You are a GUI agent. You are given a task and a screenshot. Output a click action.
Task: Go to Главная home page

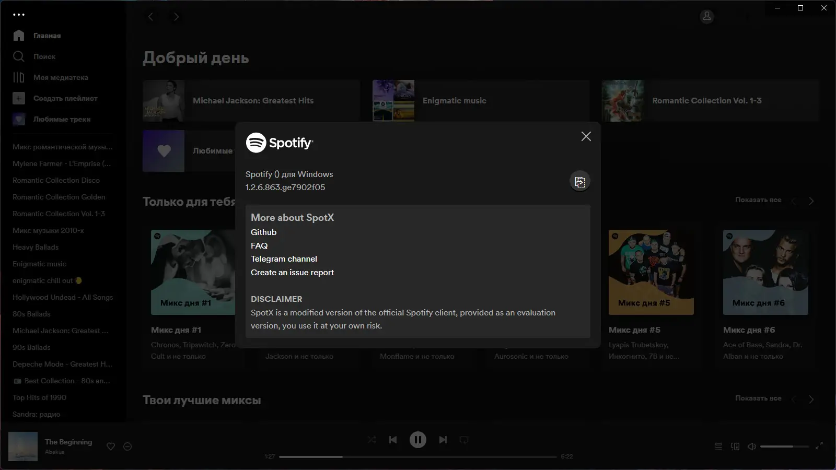[47, 36]
